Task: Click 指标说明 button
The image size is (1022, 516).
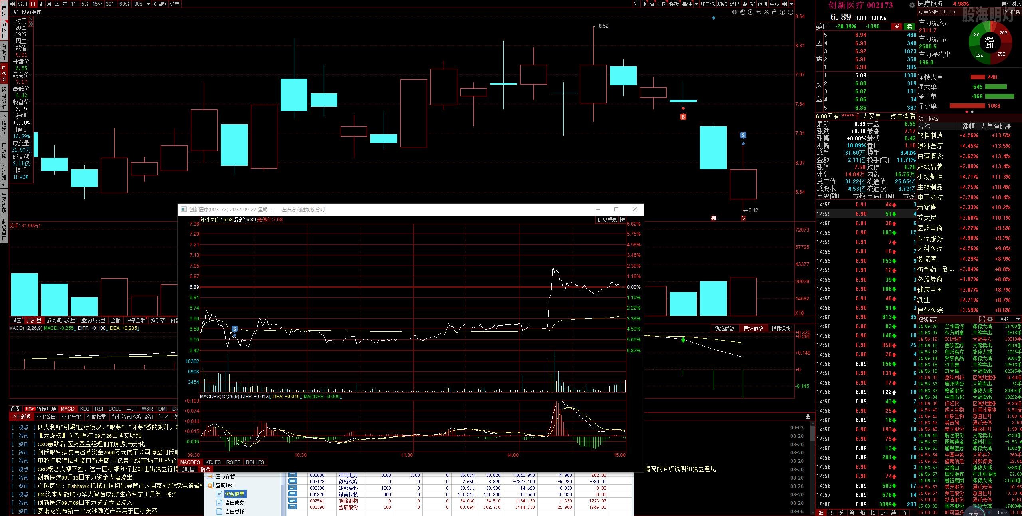Action: point(781,328)
